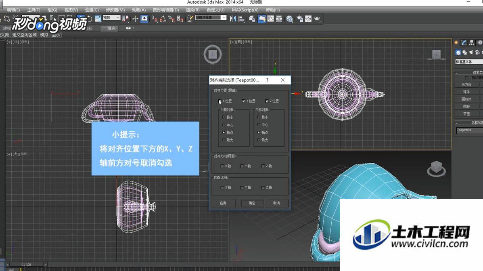The width and height of the screenshot is (483, 271).
Task: Open the 渲染(R) menu
Action: 193,10
